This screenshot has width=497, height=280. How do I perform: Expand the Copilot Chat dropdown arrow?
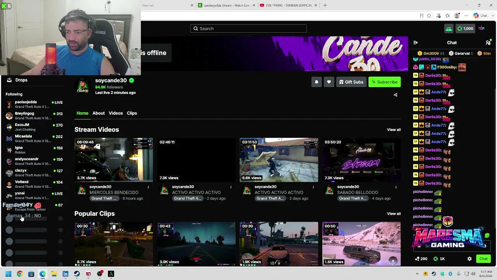492,16
